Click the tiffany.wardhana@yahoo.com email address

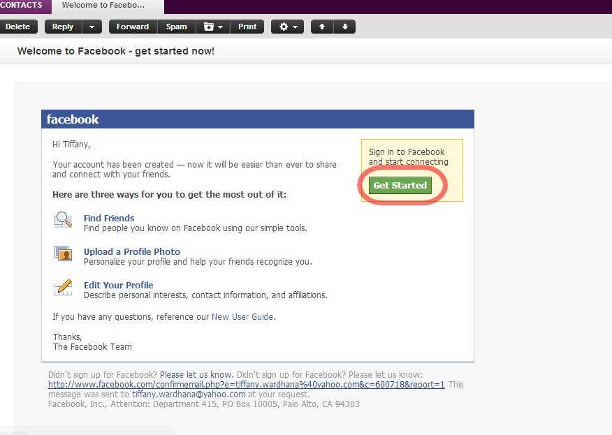189,394
